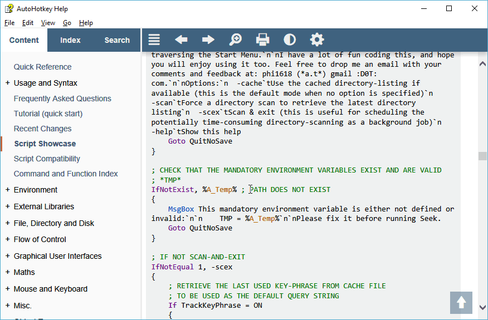This screenshot has height=320, width=488.
Task: Toggle dark mode with the contrast icon
Action: 290,40
